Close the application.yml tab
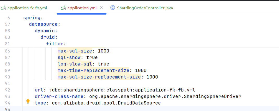279x111 pixels. point(101,8)
